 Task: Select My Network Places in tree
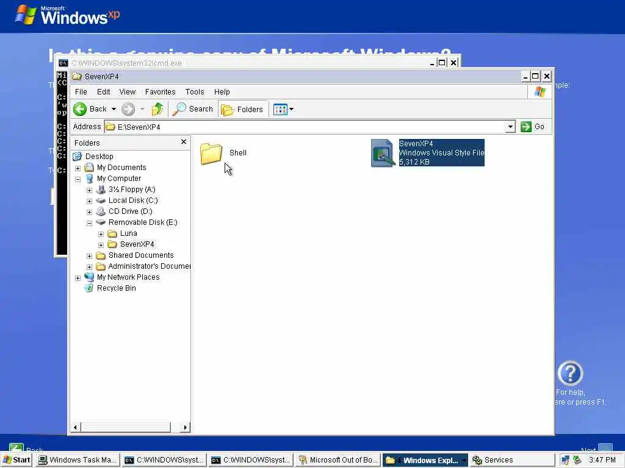point(128,277)
